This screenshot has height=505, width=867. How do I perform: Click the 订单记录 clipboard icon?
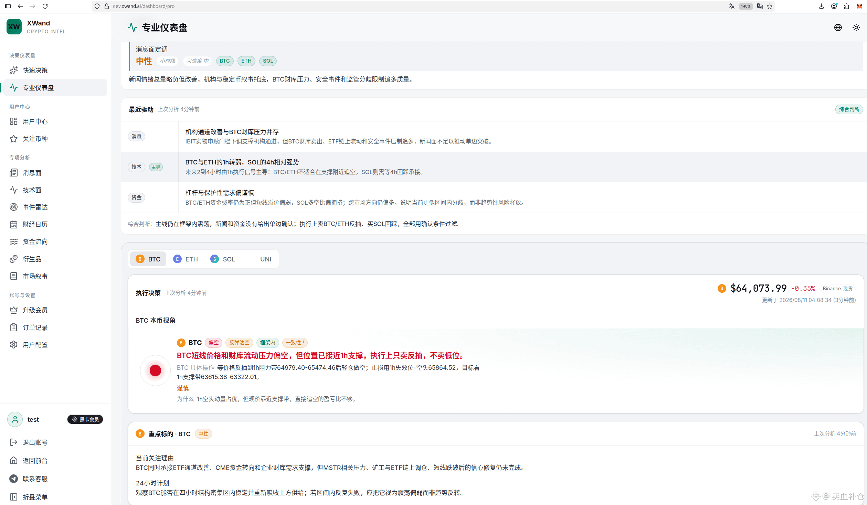click(x=13, y=327)
